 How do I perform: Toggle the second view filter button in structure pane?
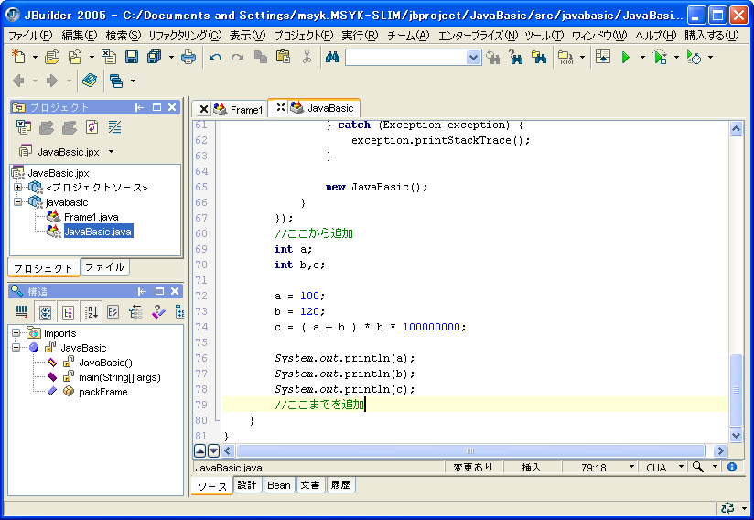click(x=68, y=312)
